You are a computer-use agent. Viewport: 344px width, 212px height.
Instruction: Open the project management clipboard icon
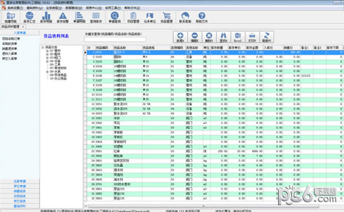pyautogui.click(x=133, y=17)
